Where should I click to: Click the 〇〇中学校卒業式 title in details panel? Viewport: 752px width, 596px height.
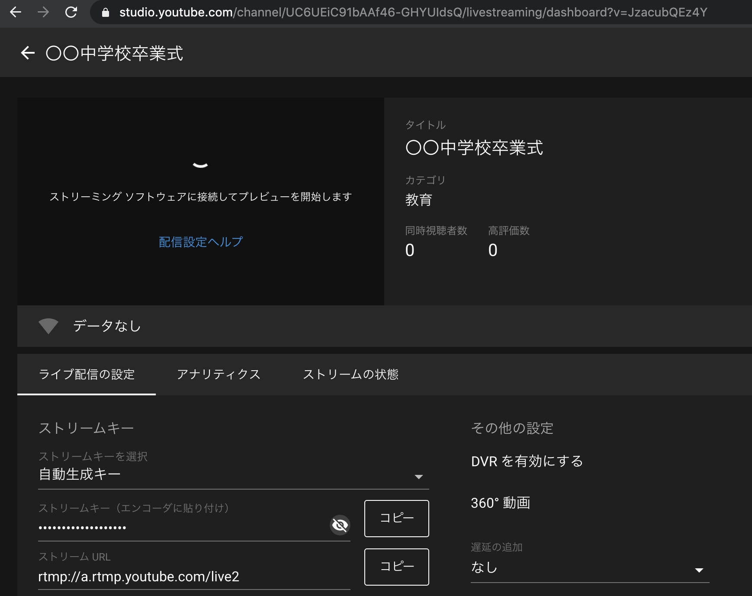click(x=474, y=148)
